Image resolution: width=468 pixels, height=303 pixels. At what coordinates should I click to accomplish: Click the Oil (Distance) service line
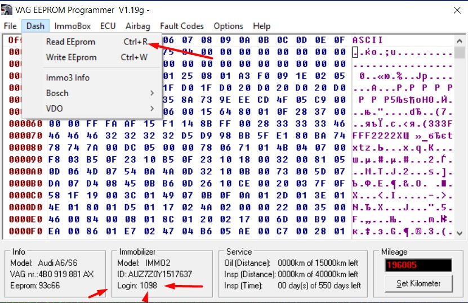(291, 263)
